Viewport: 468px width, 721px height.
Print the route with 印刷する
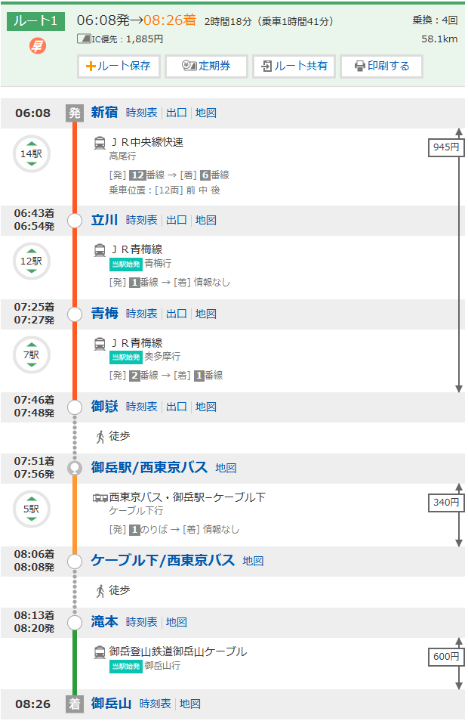tap(381, 66)
